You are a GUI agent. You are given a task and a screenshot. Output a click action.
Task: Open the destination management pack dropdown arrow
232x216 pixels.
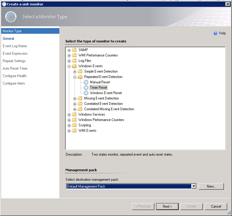coord(194,186)
